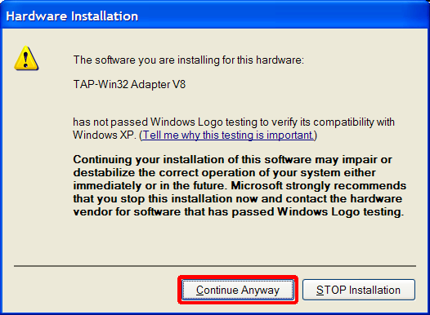Click the bold 'vendor for software' final line
This screenshot has width=430, height=315.
239,212
